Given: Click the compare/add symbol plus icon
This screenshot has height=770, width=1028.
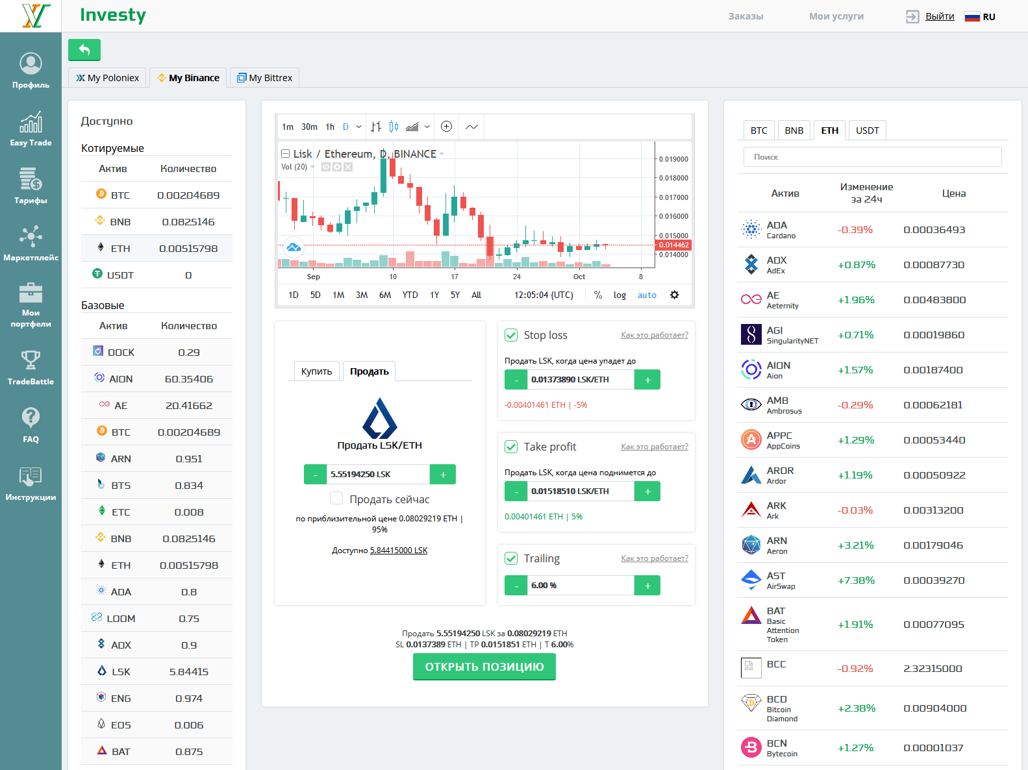Looking at the screenshot, I should [446, 127].
